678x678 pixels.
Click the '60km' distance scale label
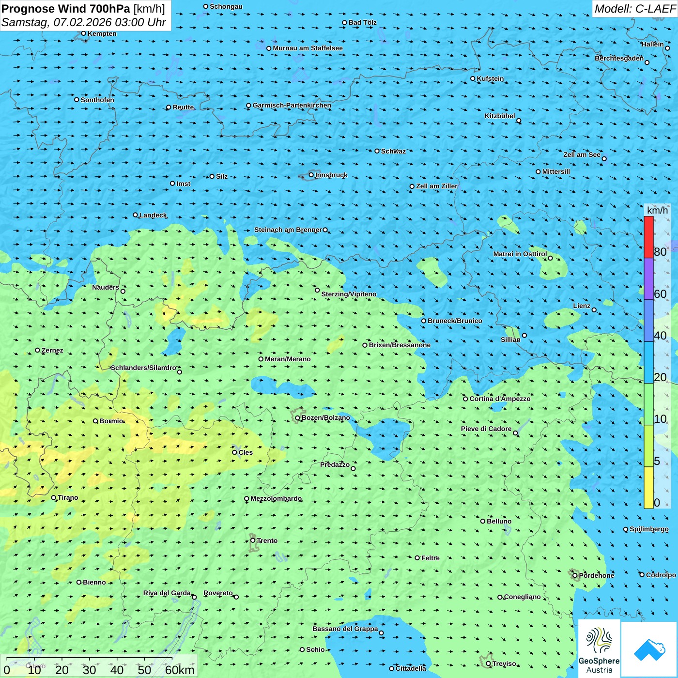pos(180,670)
